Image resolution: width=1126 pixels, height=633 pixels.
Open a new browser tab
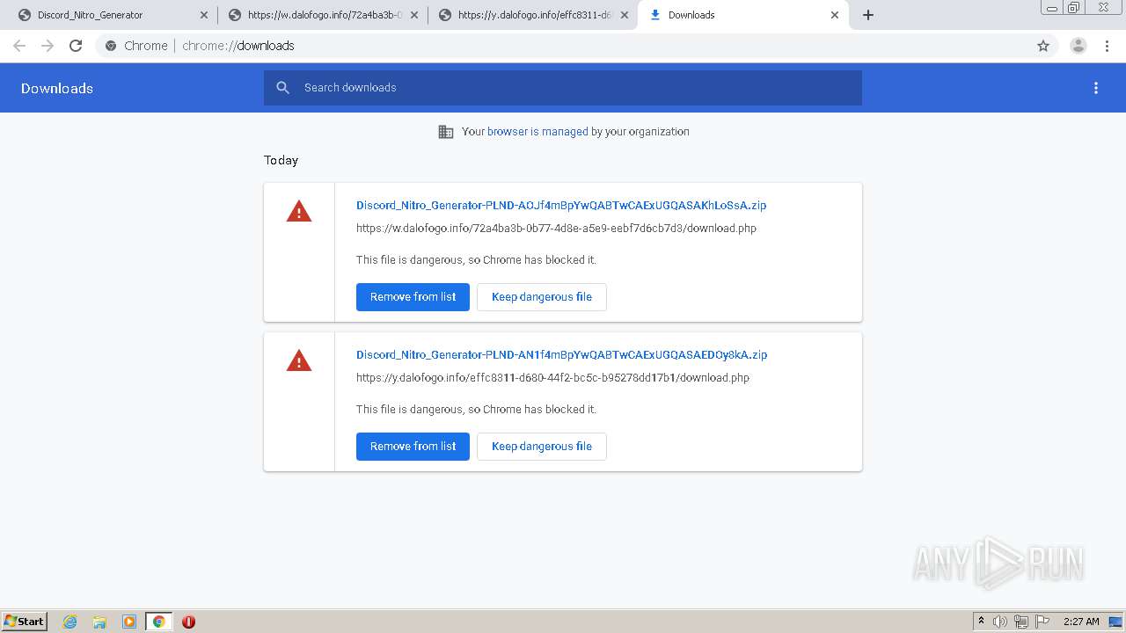tap(868, 15)
